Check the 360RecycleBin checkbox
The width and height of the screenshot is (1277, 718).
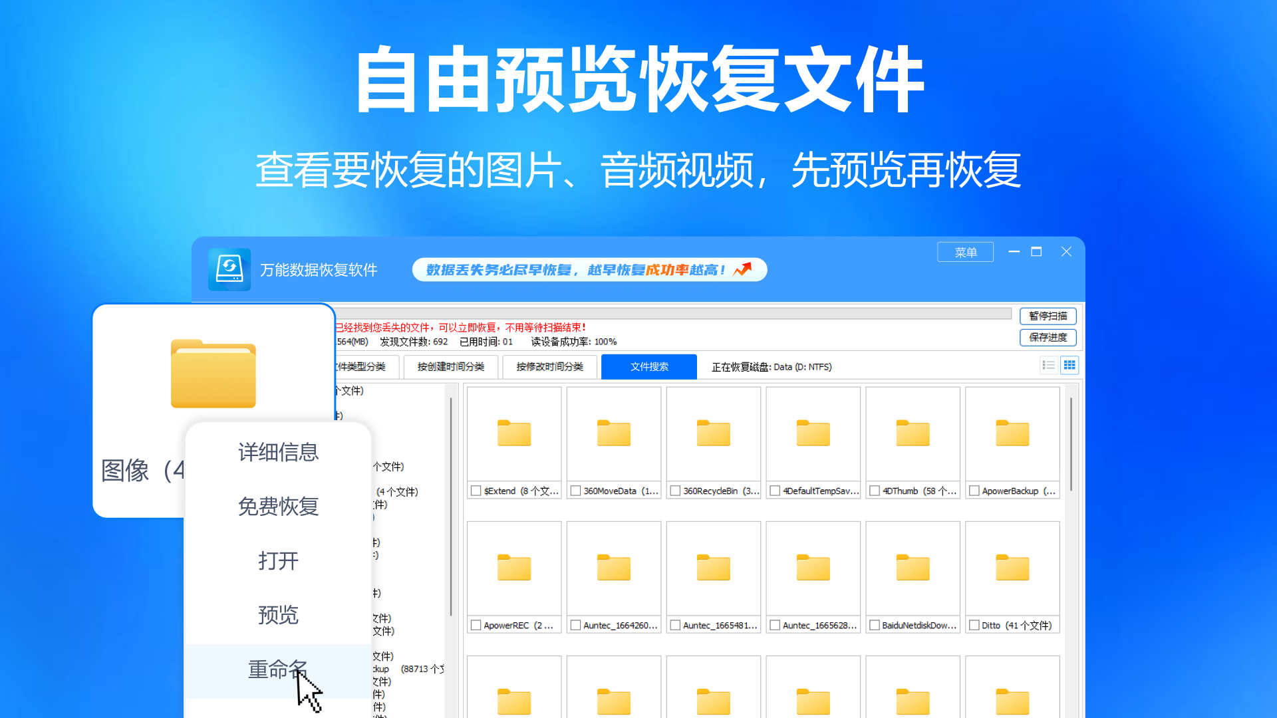tap(676, 491)
